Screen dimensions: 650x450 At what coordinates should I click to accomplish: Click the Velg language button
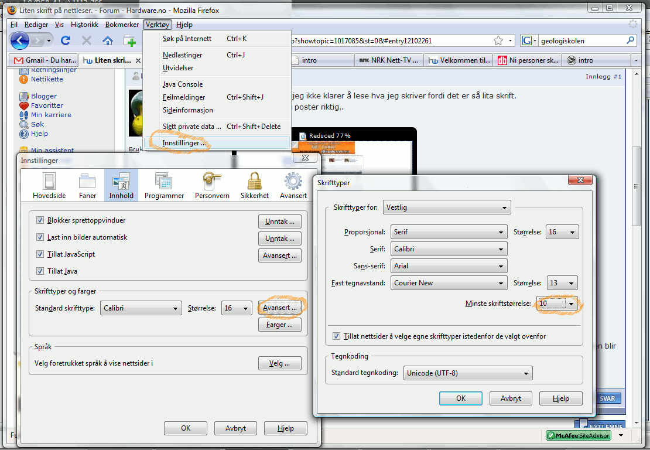tap(280, 363)
